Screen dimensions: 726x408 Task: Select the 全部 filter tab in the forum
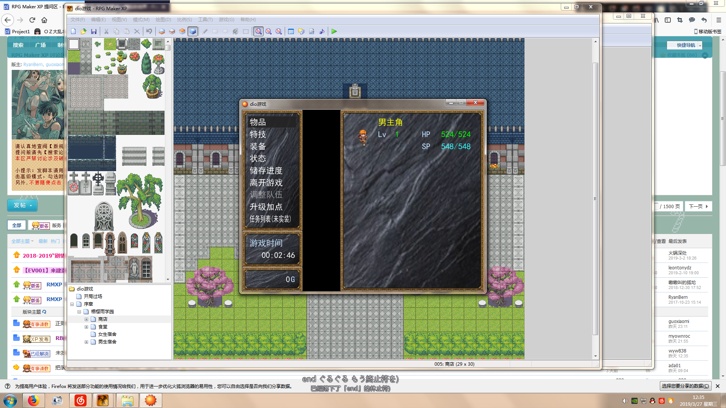coord(17,225)
